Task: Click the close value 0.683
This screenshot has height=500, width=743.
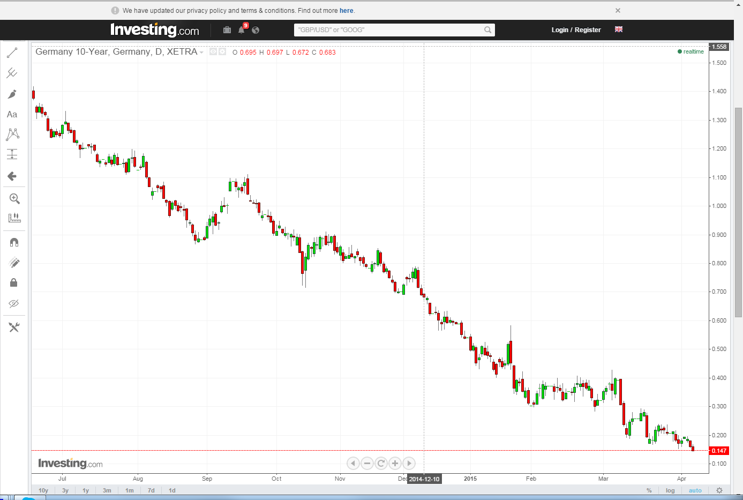Action: pyautogui.click(x=327, y=53)
